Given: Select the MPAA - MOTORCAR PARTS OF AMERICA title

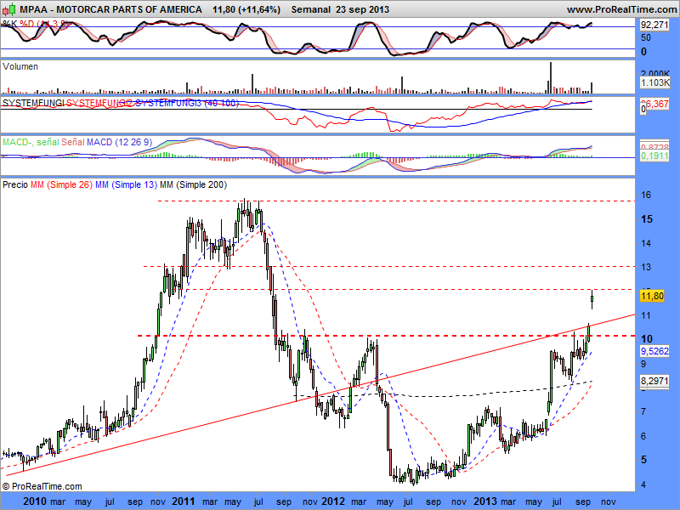Looking at the screenshot, I should coord(111,9).
